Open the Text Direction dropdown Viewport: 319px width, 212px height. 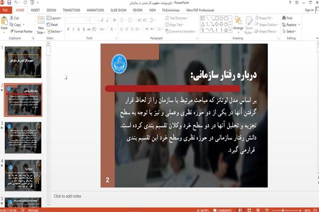coord(177,18)
